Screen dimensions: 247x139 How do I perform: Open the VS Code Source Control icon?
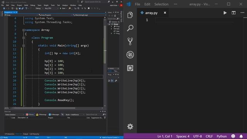click(x=130, y=41)
